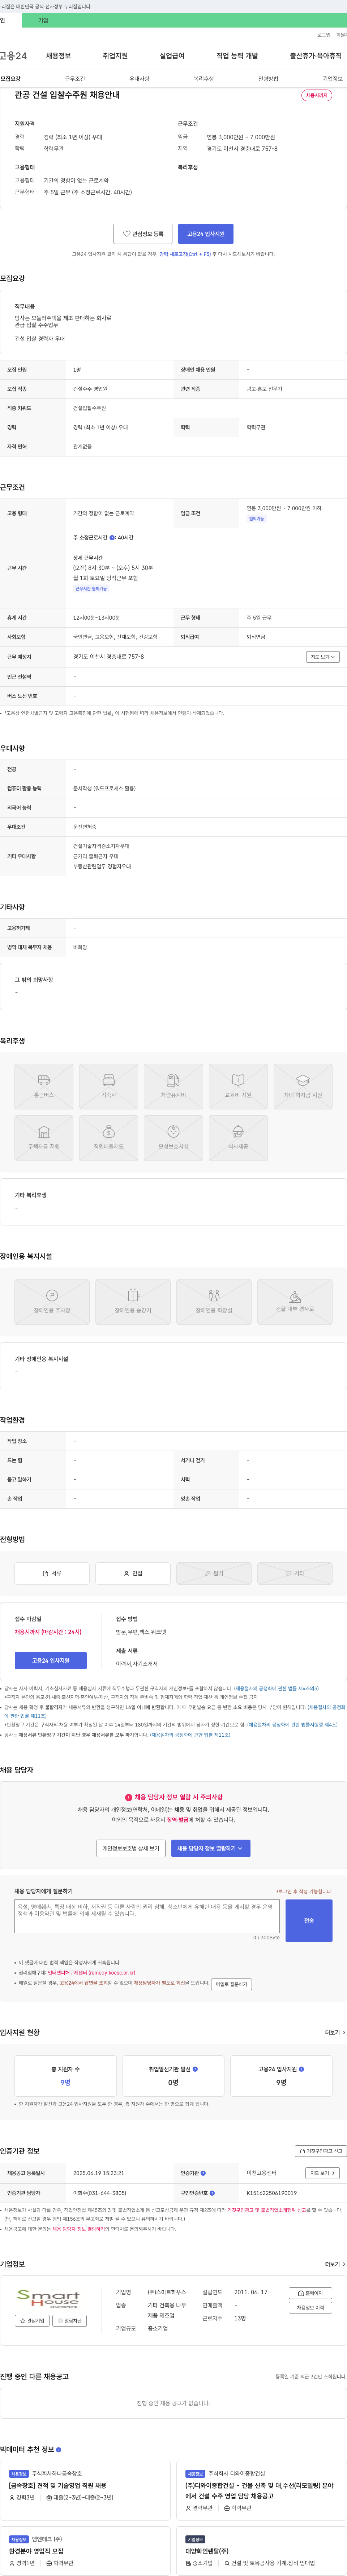Open info icon in 고용24 입사지원 box

tap(301, 2069)
